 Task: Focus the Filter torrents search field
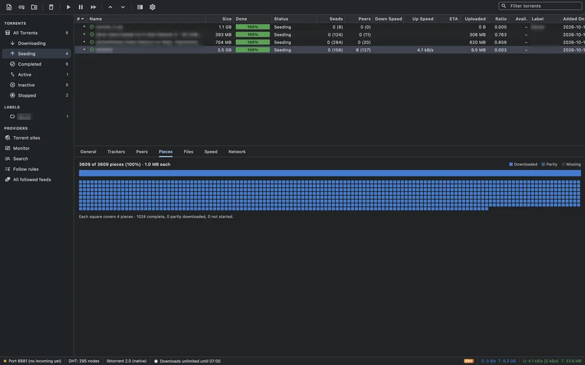(541, 6)
